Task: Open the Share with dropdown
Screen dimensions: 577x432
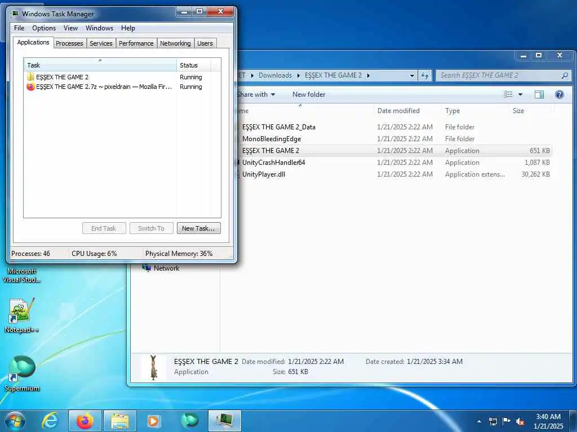Action: pos(256,94)
